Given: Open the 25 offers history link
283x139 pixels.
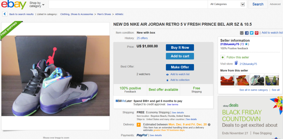Looking at the screenshot, I should [x=142, y=38].
